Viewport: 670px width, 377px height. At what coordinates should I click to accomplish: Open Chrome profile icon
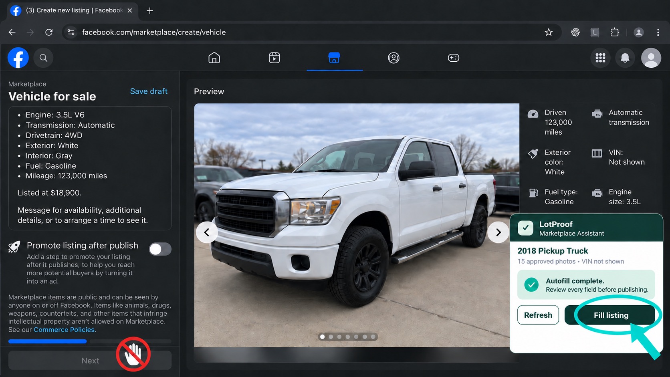[639, 32]
